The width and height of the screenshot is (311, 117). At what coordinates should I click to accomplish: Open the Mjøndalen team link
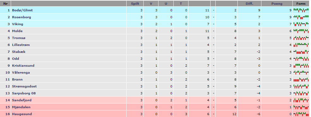pyautogui.click(x=21, y=107)
